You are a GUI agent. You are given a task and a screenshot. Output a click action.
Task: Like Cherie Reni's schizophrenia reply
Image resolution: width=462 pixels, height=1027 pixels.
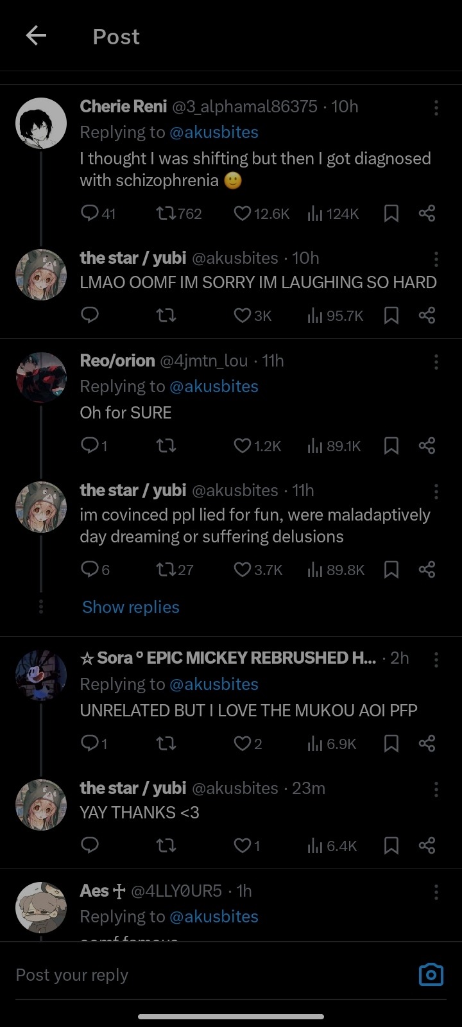[x=243, y=214]
